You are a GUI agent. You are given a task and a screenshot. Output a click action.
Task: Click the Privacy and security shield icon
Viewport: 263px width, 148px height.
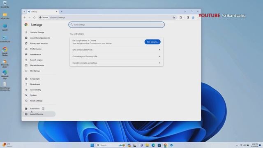click(x=26, y=43)
